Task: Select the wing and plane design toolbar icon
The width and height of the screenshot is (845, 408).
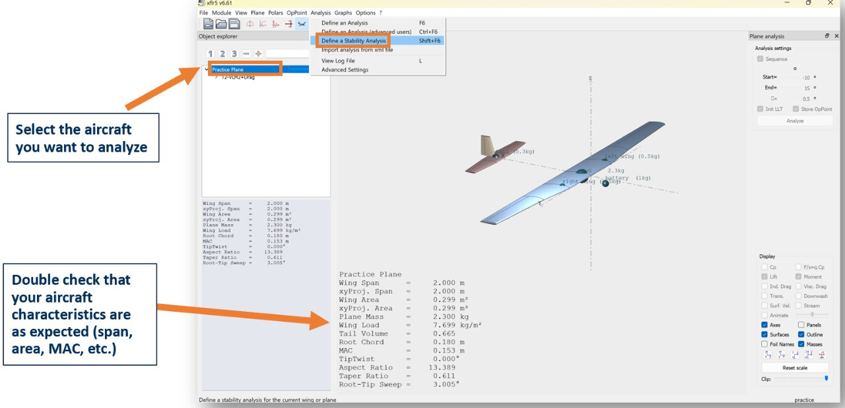Action: click(x=302, y=24)
